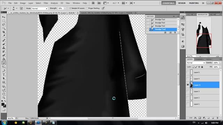Select the Crop tool
This screenshot has height=125, width=223.
point(4,32)
